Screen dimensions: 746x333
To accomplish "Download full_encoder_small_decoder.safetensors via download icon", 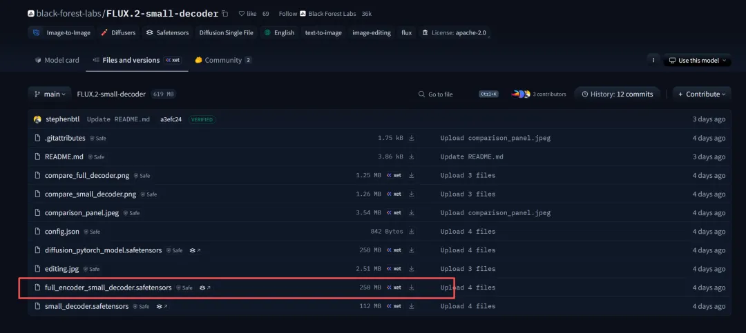I will pyautogui.click(x=412, y=287).
